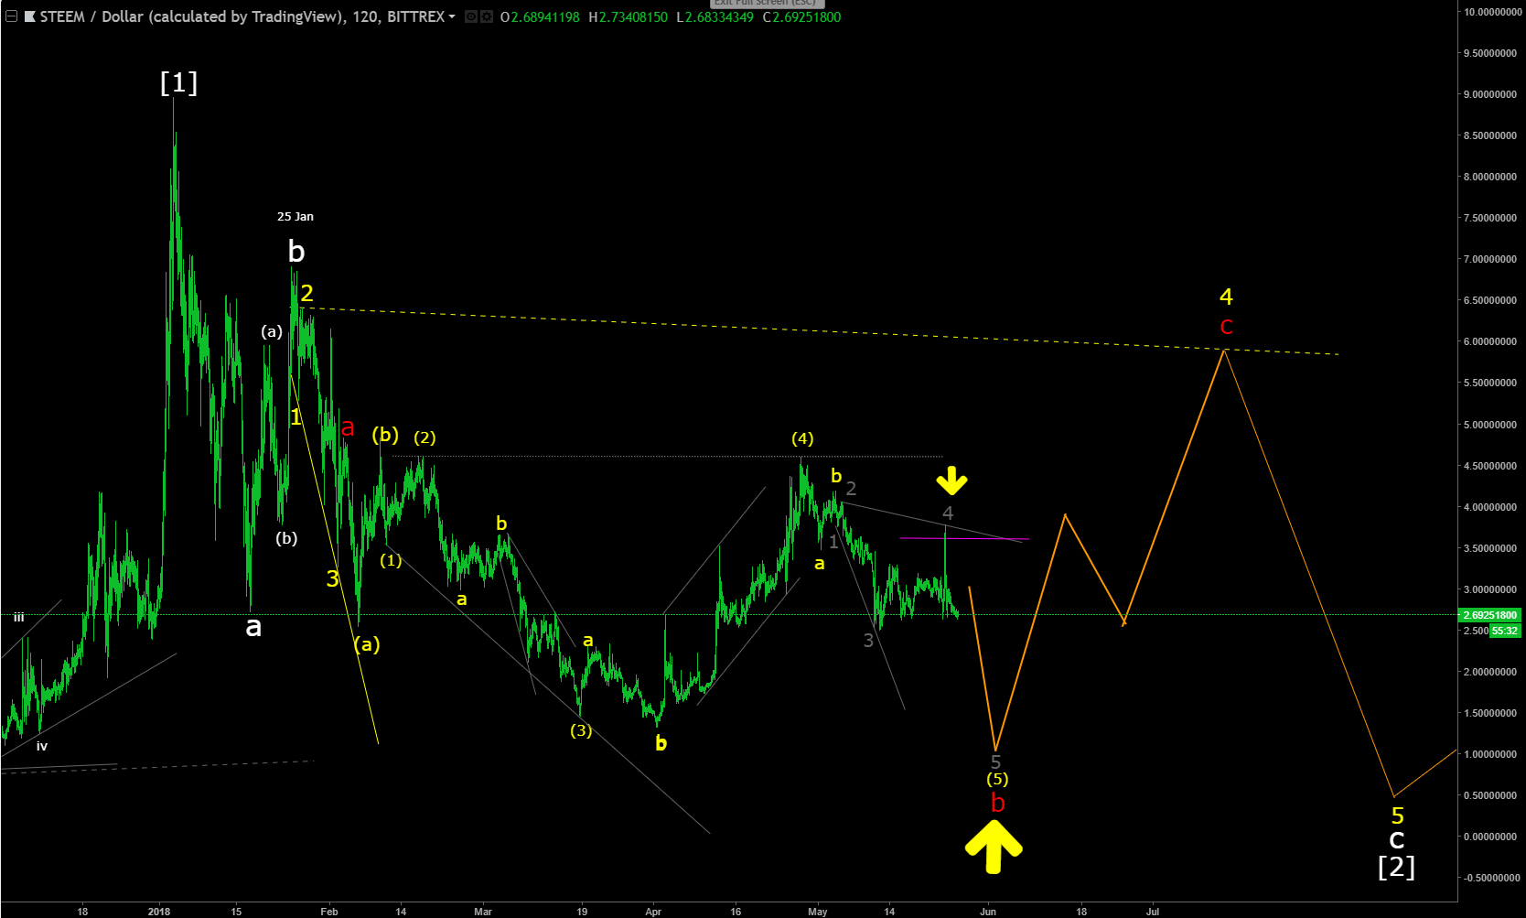This screenshot has height=918, width=1526.
Task: Select the large yellow up arrow drawing
Action: [994, 847]
